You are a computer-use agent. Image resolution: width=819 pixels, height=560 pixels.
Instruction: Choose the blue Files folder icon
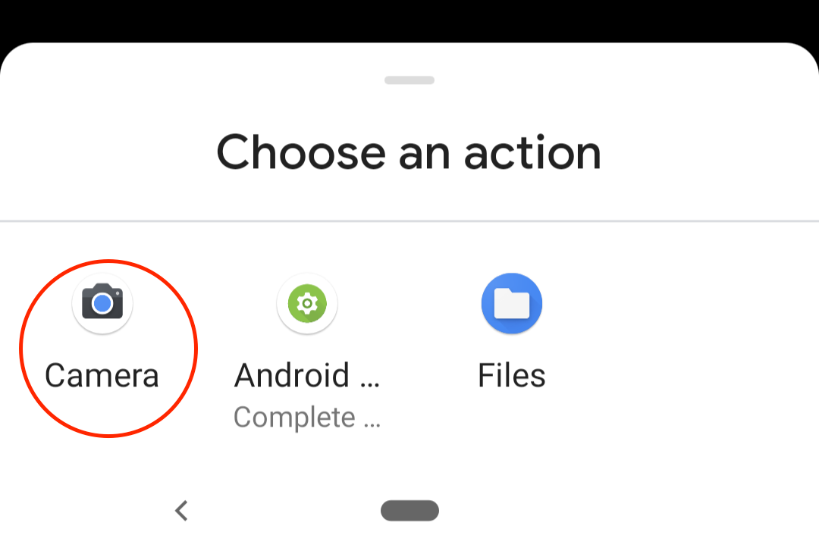coord(512,303)
